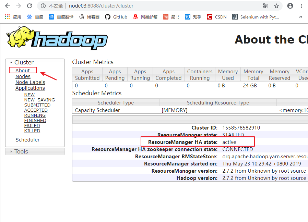Open the 简书 bookmark
308x222 pixels.
click(x=171, y=17)
